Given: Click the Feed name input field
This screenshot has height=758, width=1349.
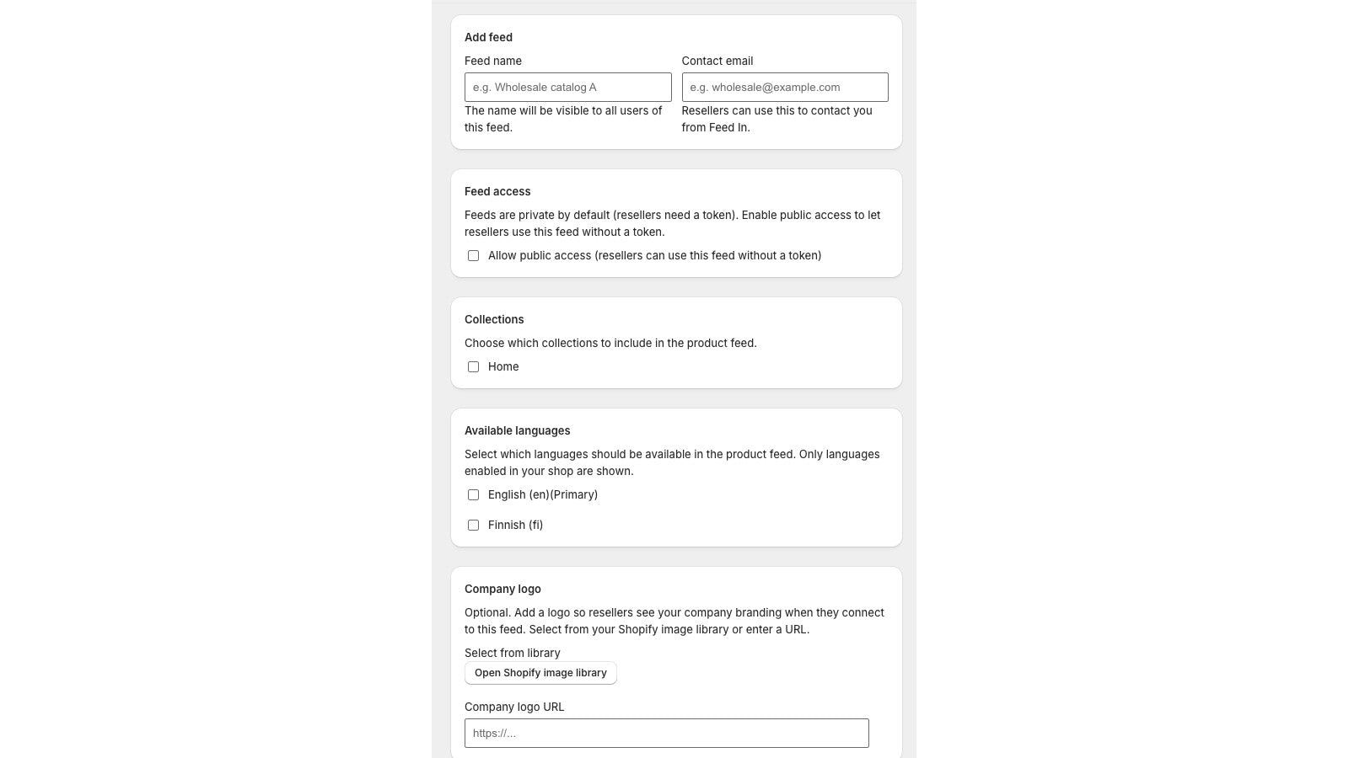Looking at the screenshot, I should pyautogui.click(x=567, y=87).
